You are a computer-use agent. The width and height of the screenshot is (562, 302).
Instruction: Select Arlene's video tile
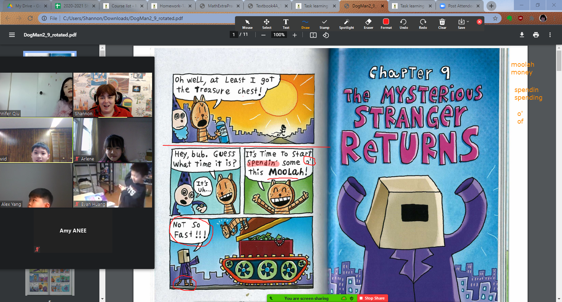[113, 140]
